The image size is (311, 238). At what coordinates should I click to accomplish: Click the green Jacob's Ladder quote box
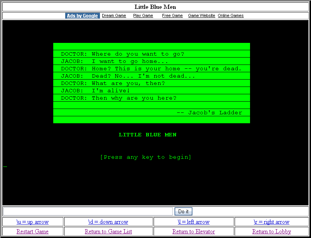pos(151,83)
